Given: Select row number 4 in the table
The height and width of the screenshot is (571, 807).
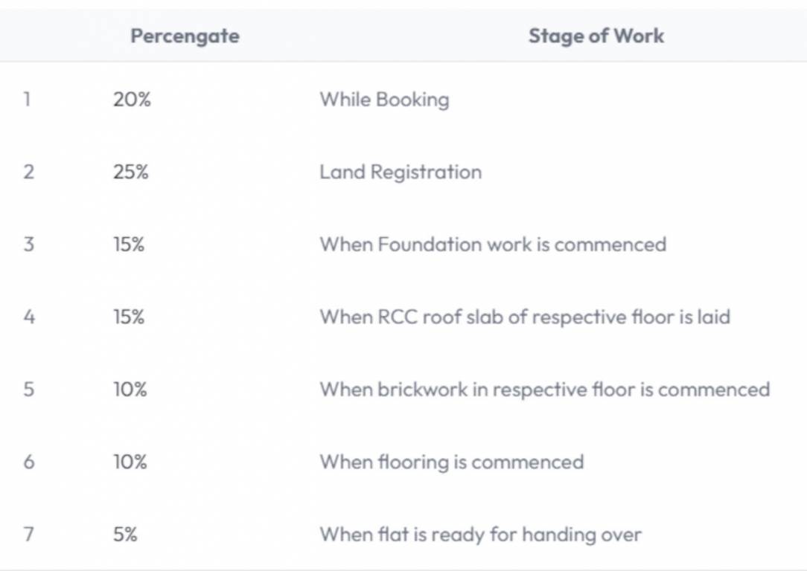Looking at the screenshot, I should click(x=28, y=317).
